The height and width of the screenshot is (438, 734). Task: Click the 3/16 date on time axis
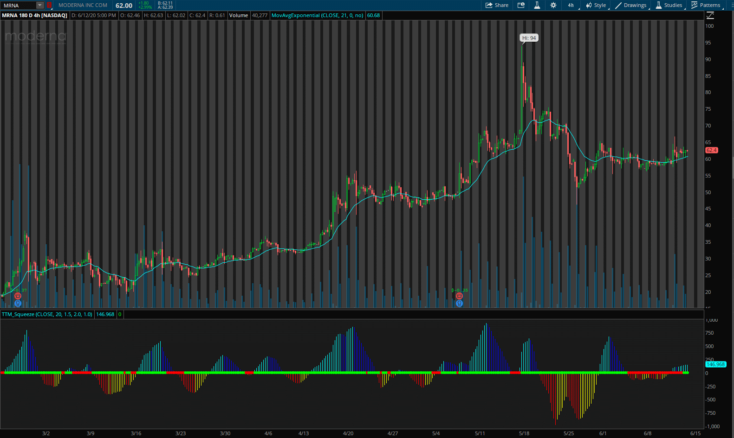point(136,433)
